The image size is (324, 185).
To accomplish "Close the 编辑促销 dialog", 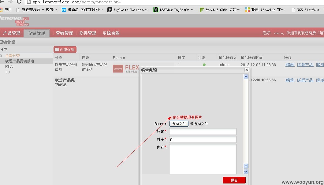I will [247, 70].
